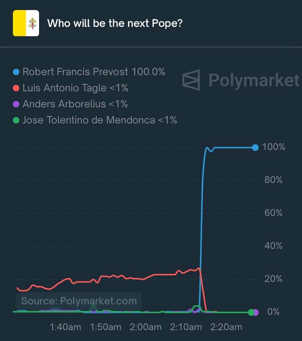Click the Polymarket watermark logo icon

point(191,80)
